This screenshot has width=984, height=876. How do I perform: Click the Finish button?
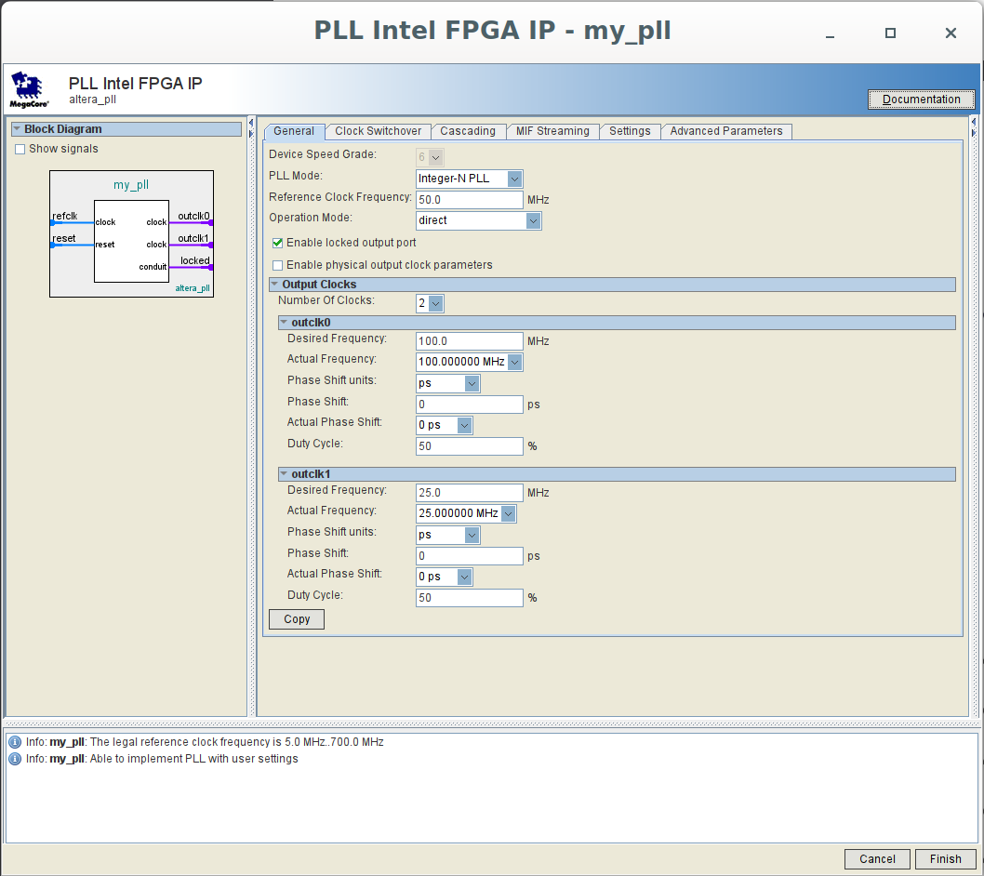tap(945, 859)
